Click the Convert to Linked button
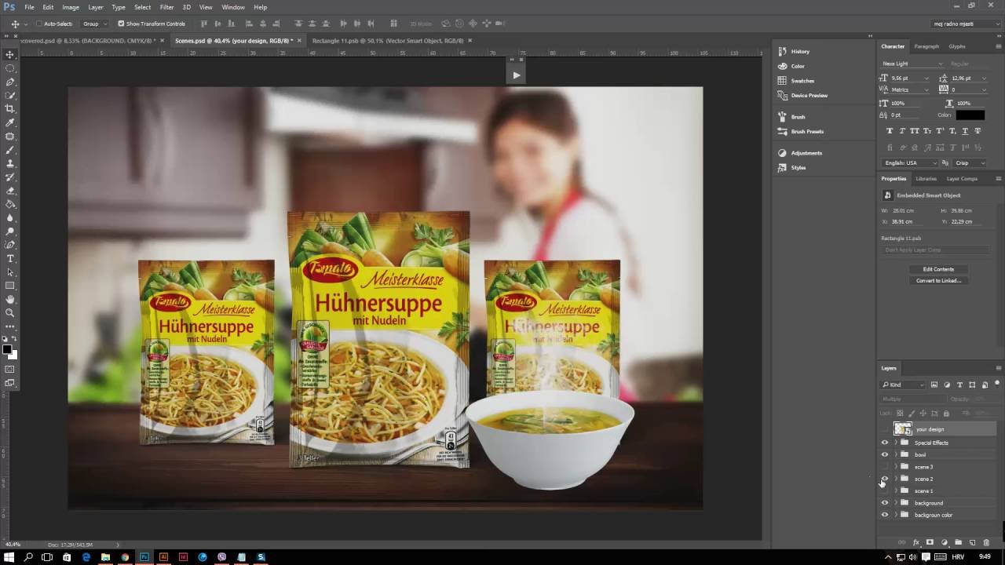1005x565 pixels. coord(938,280)
